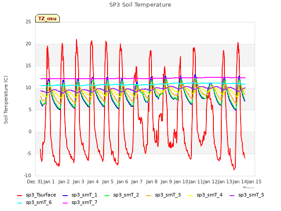Click the Jan 3 x-axis tick label
The width and height of the screenshot is (281, 211).
coord(78,182)
